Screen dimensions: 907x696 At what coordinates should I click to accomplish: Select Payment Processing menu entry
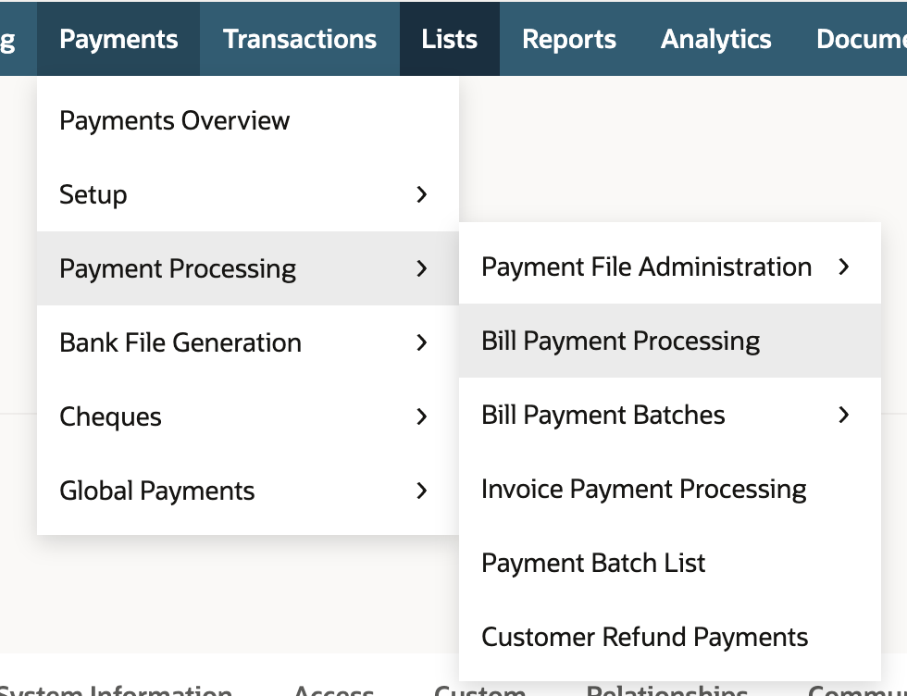[x=248, y=268]
